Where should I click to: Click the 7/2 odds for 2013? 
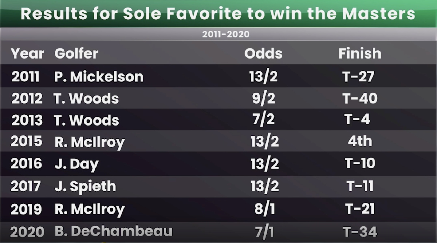pos(264,120)
